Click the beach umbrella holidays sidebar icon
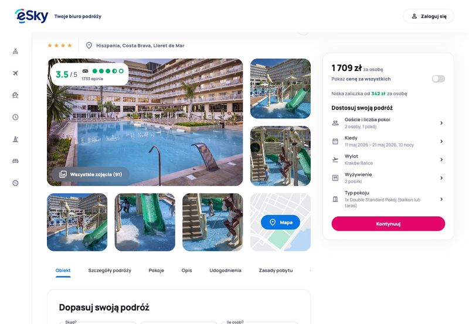The image size is (469, 324). coord(16,95)
